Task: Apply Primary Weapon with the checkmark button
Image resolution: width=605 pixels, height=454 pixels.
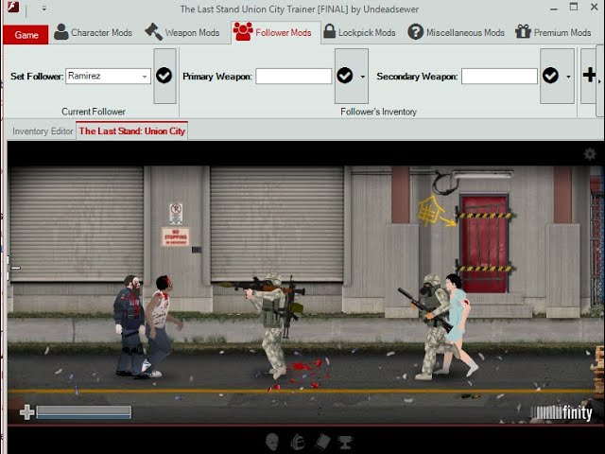Action: (345, 76)
